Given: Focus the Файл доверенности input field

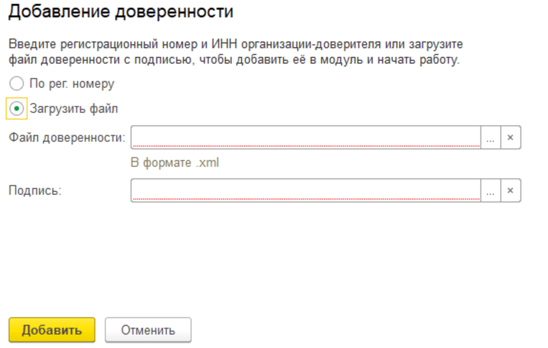Looking at the screenshot, I should (305, 137).
